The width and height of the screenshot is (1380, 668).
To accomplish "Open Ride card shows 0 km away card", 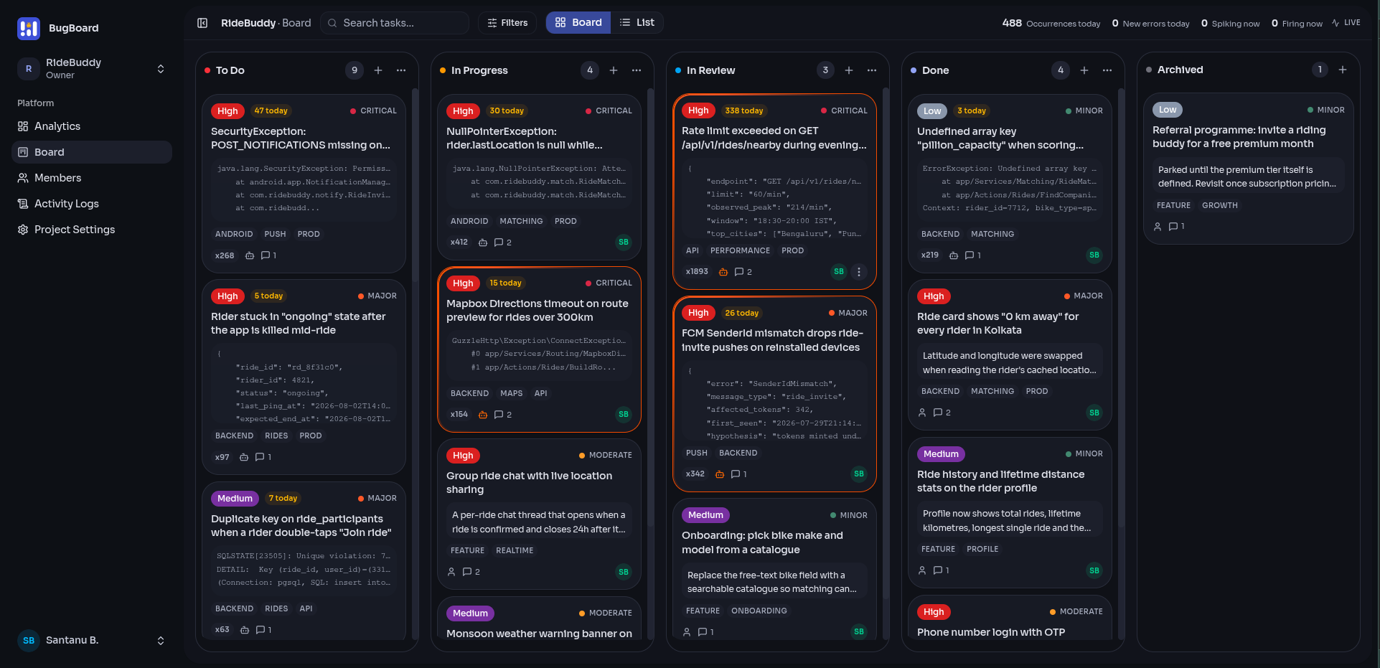I will coord(1010,355).
